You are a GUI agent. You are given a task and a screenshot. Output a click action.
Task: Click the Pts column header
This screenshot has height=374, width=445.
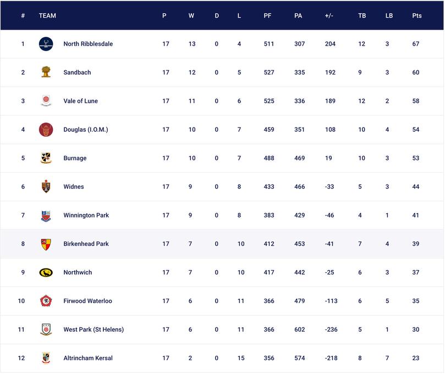pos(417,15)
